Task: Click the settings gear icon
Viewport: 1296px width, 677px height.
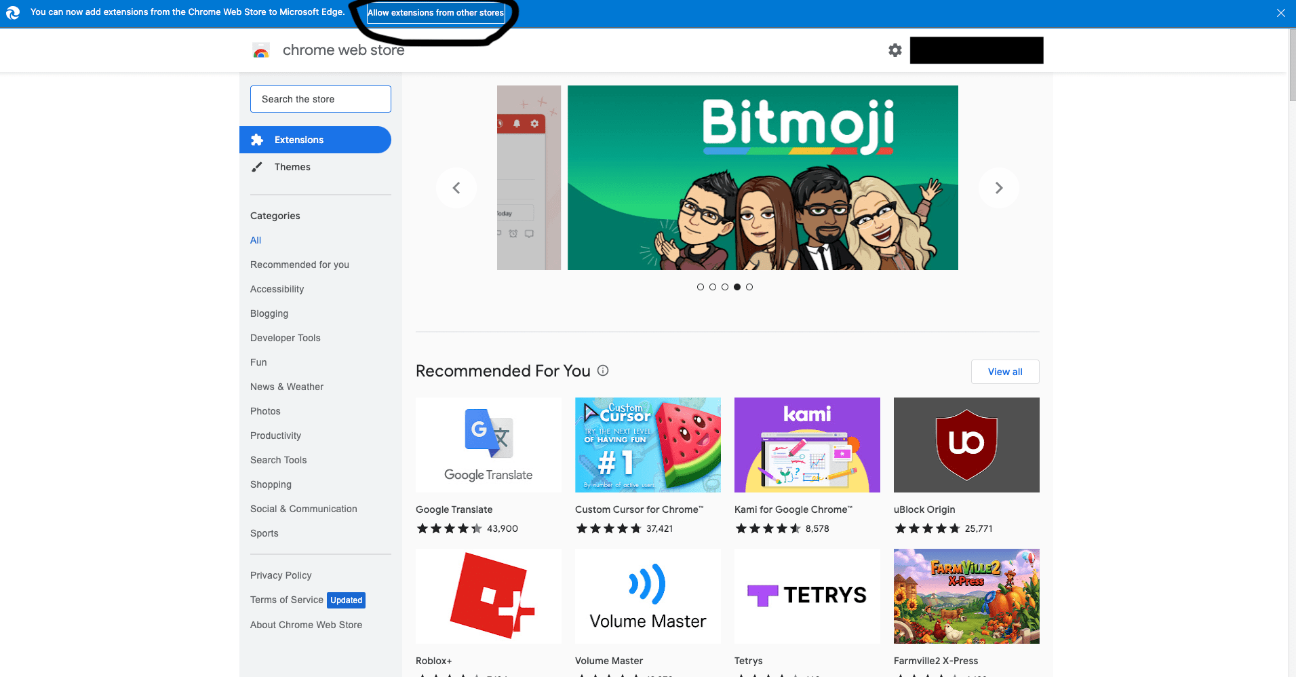Action: [x=895, y=50]
